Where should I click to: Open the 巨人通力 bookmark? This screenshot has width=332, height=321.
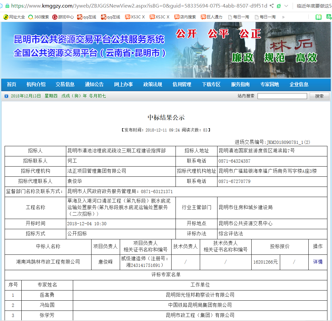[x=212, y=17]
